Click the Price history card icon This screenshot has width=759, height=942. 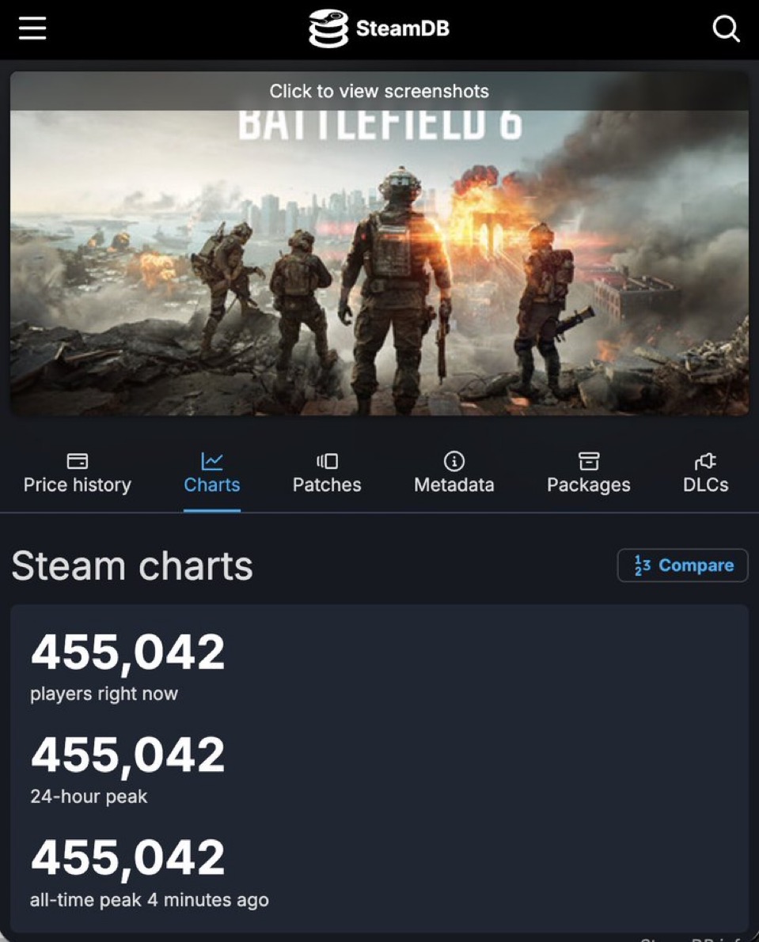(x=77, y=460)
